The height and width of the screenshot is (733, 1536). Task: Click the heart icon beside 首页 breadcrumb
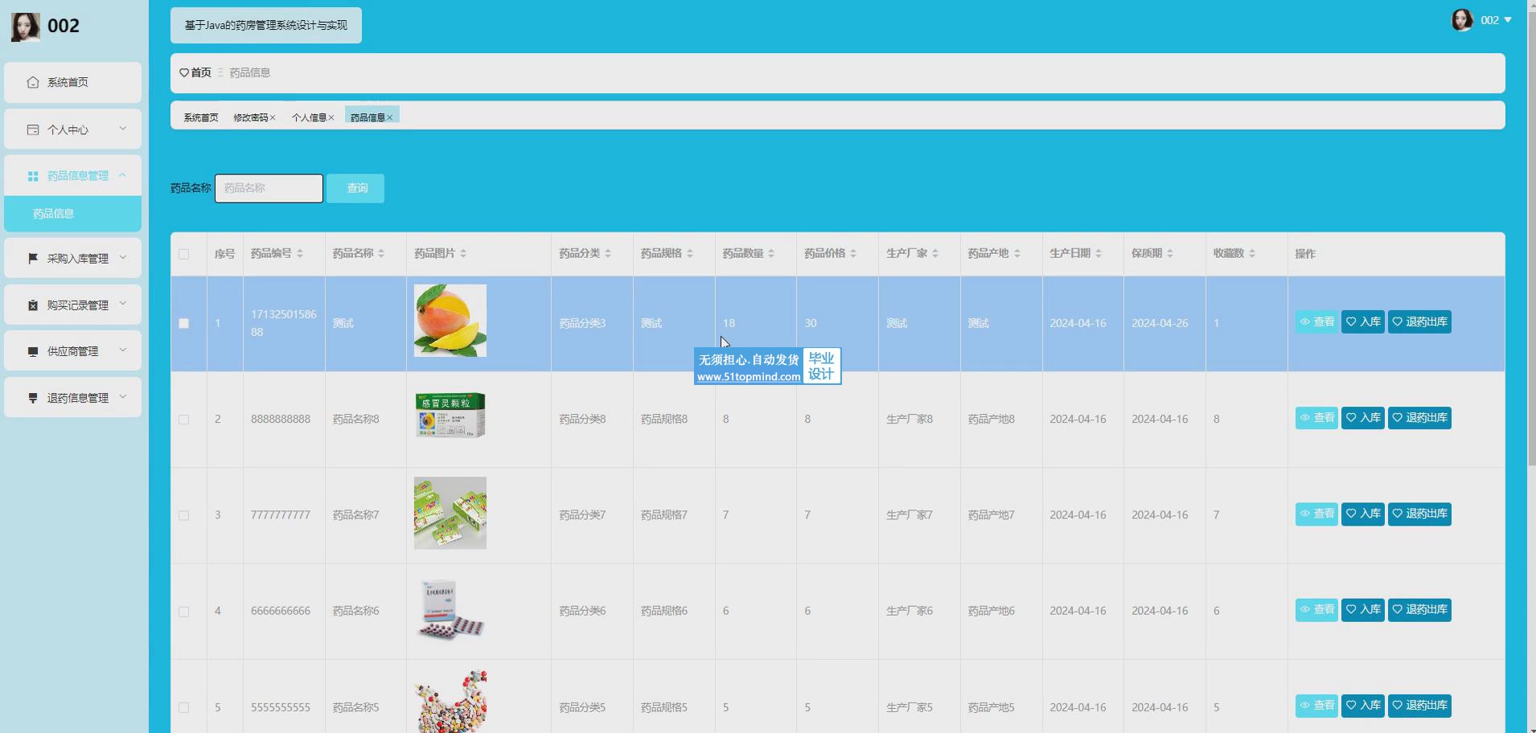pyautogui.click(x=184, y=72)
